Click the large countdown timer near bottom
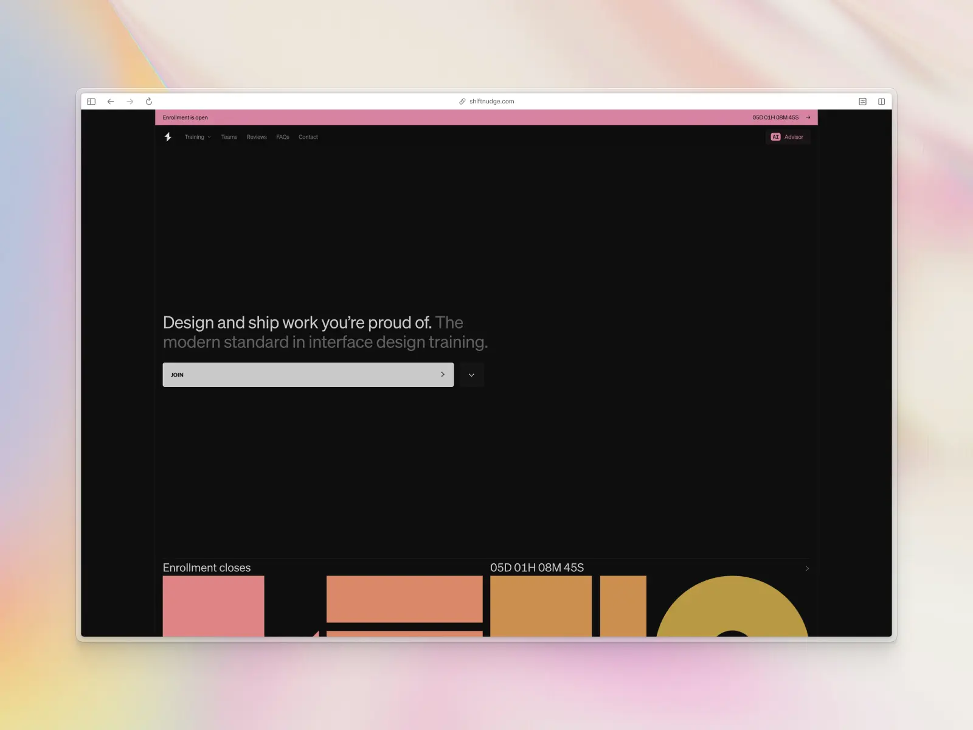Image resolution: width=973 pixels, height=730 pixels. click(x=537, y=568)
